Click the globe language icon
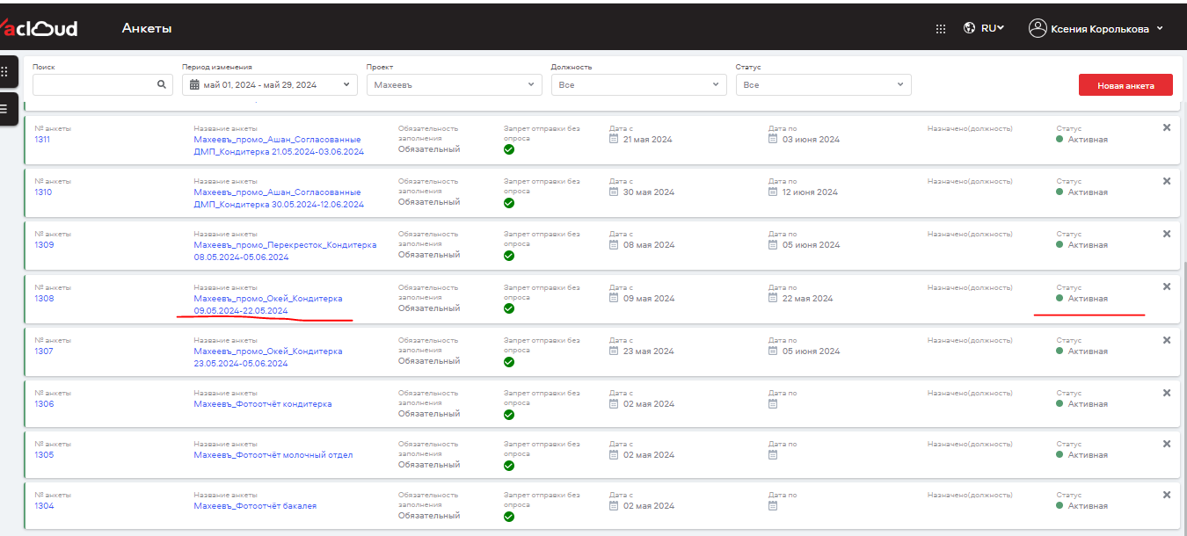The height and width of the screenshot is (536, 1187). 971,28
